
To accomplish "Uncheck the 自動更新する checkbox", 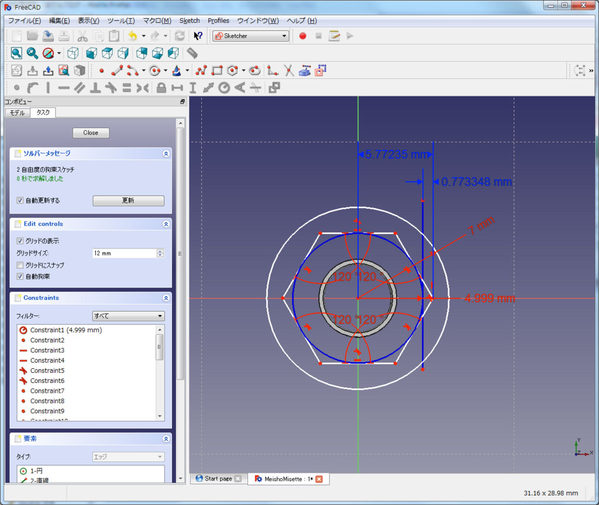I will (x=20, y=200).
